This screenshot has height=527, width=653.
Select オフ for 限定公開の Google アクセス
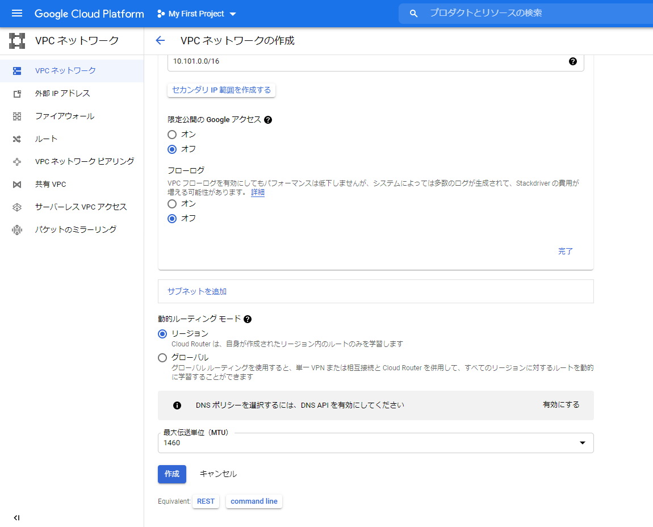[x=172, y=149]
